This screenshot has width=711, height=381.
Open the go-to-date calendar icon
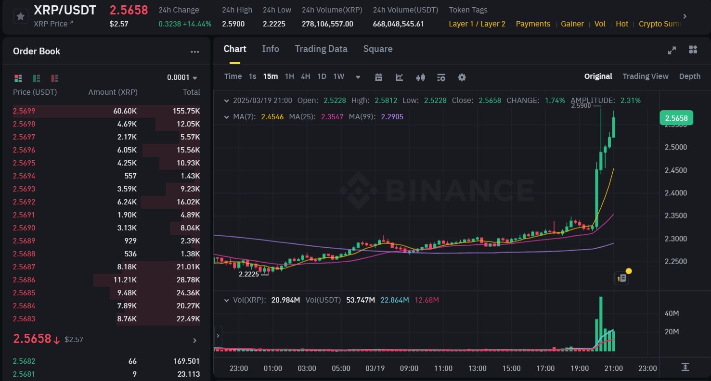378,77
